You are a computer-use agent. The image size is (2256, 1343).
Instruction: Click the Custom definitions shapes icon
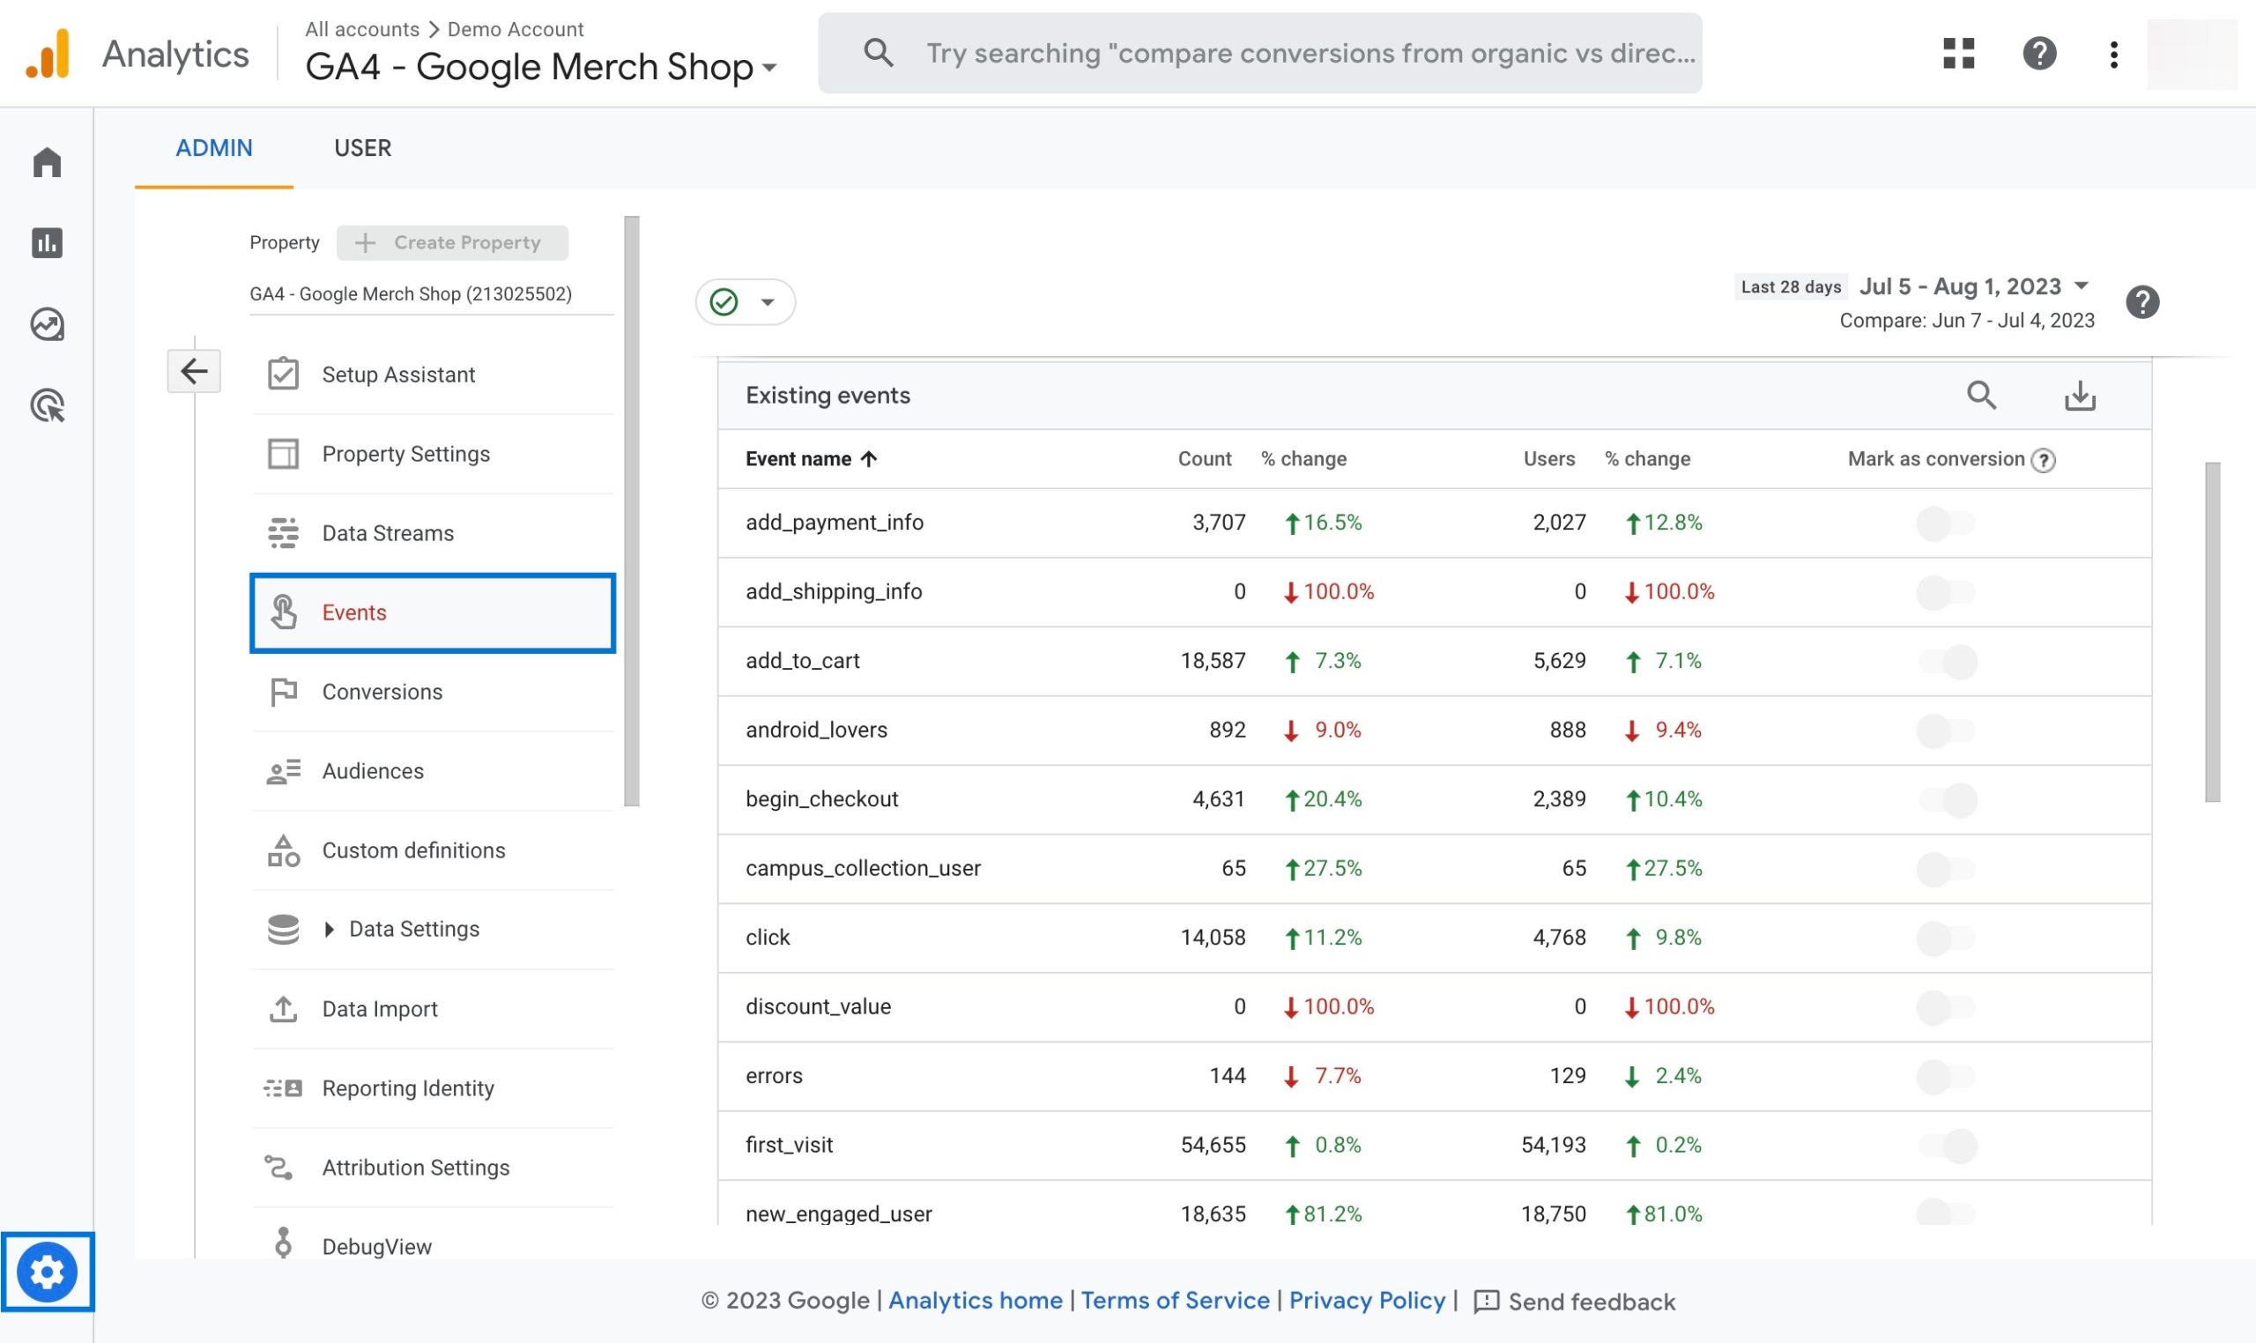(283, 850)
